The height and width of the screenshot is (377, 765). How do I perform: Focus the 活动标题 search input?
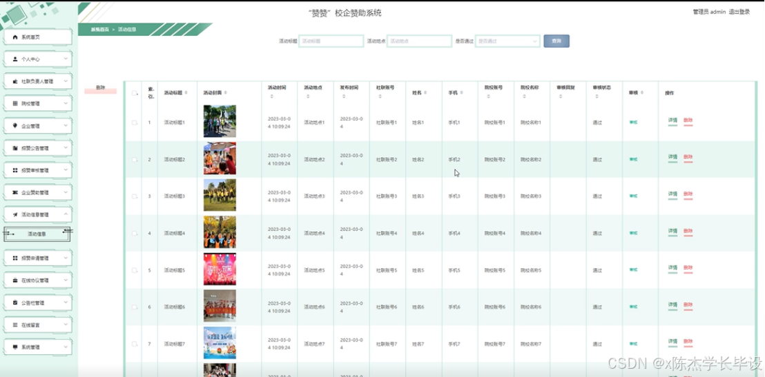331,41
